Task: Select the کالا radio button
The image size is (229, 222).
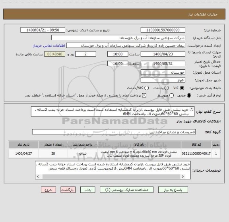Action: (x=182, y=88)
